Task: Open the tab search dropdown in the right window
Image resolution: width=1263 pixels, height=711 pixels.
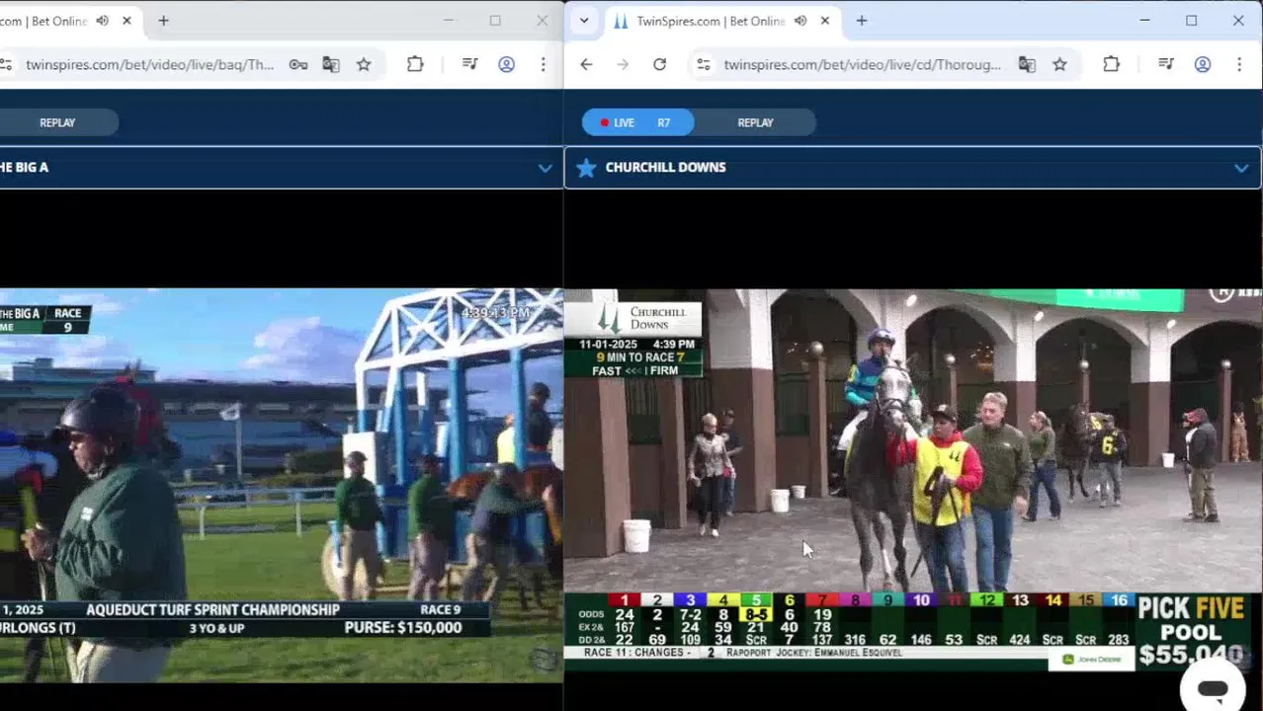Action: [584, 21]
